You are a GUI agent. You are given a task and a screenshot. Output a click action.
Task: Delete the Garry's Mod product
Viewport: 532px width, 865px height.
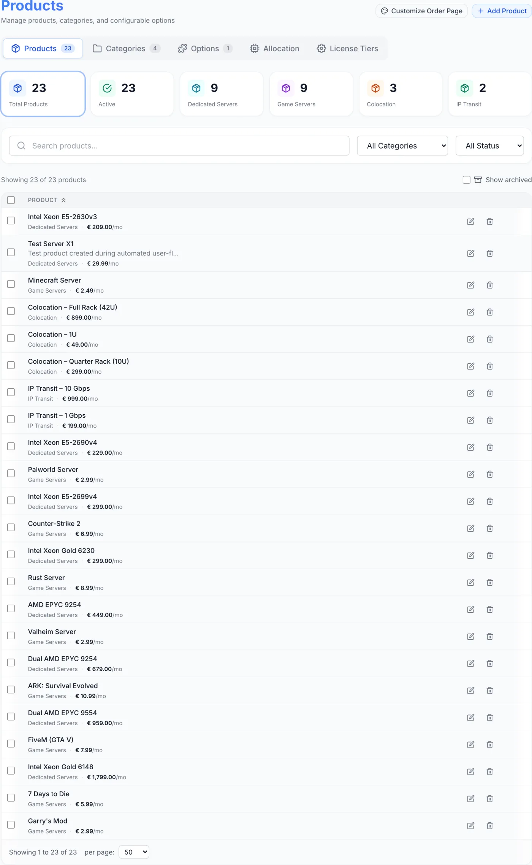click(x=489, y=825)
